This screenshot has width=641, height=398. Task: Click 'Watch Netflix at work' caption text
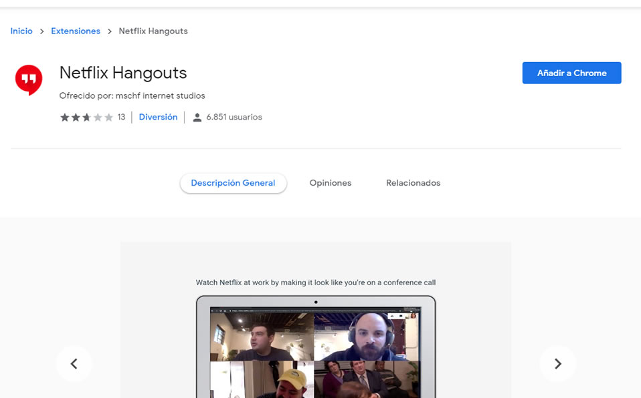click(x=316, y=282)
